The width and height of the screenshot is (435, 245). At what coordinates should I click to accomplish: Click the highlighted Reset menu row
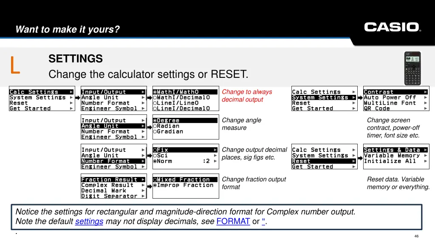click(324, 161)
